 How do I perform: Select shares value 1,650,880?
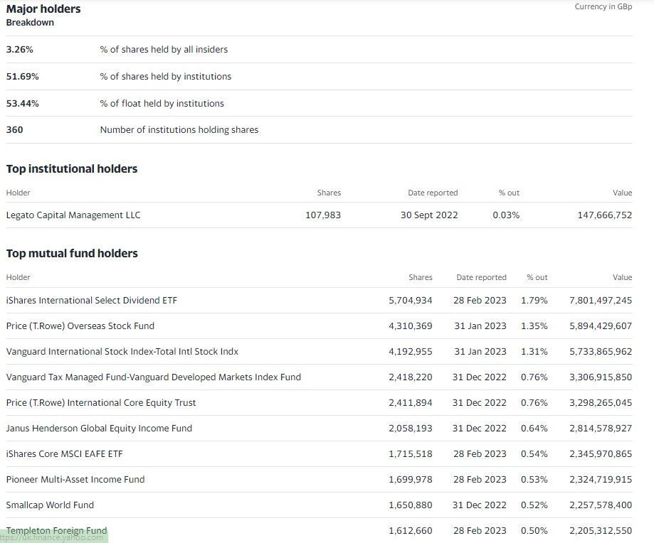(x=411, y=505)
